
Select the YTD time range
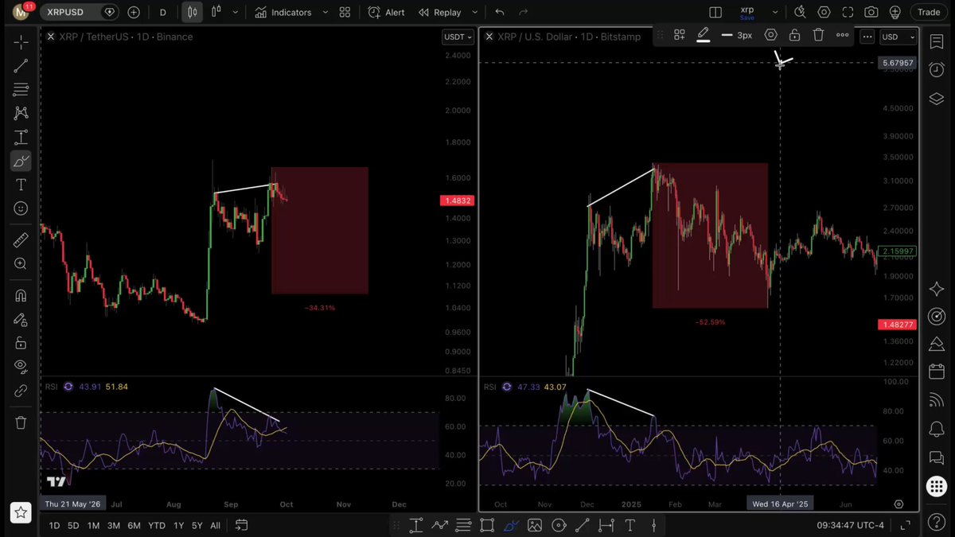157,525
